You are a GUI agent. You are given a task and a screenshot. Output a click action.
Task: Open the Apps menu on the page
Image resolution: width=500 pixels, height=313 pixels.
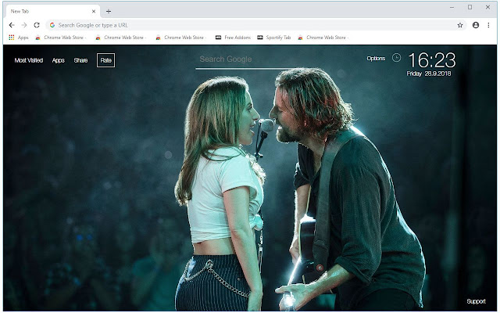click(59, 60)
